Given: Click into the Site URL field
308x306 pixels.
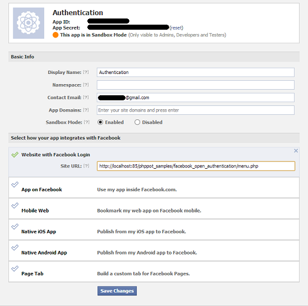Looking at the screenshot, I should (x=196, y=166).
